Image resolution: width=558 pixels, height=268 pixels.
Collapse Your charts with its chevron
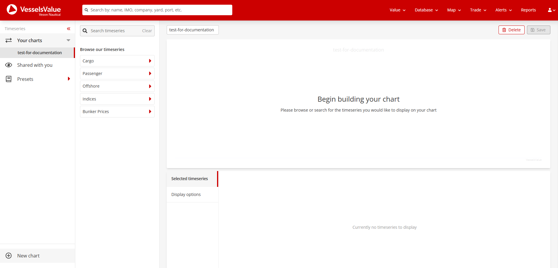point(69,40)
